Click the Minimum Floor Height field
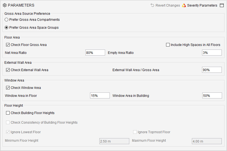Viewport: 227px width, 151px height. pos(114,141)
